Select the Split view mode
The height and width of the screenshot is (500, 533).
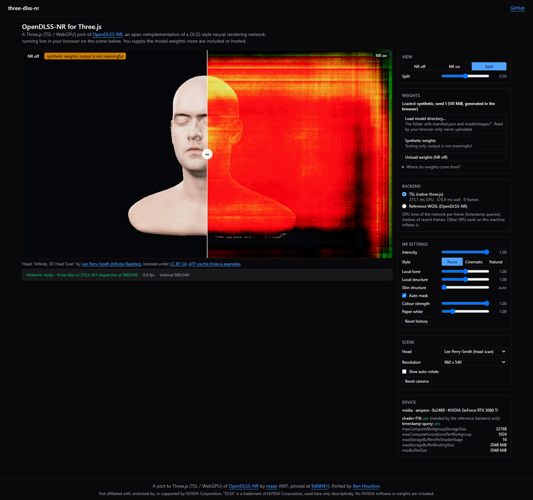point(489,66)
